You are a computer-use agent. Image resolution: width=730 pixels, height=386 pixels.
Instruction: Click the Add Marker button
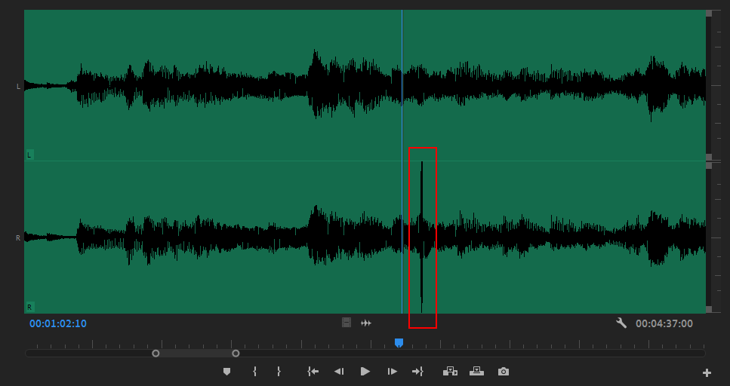tap(226, 372)
